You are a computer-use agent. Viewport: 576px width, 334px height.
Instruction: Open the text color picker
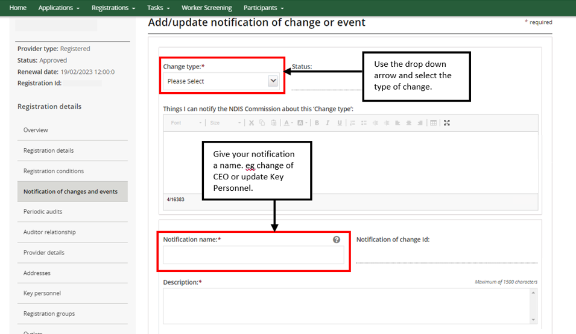coord(288,123)
